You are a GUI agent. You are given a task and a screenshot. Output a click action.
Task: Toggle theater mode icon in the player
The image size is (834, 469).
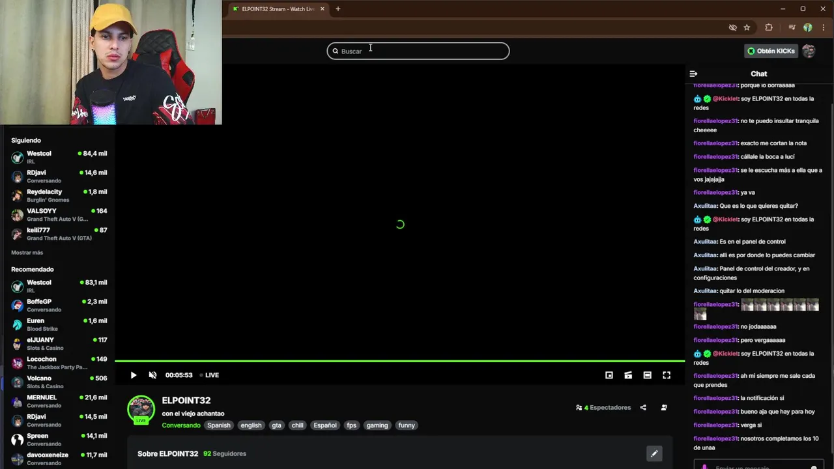point(647,375)
